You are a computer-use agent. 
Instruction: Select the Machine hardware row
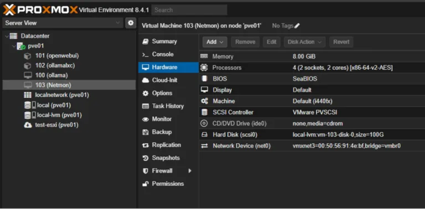(312, 101)
